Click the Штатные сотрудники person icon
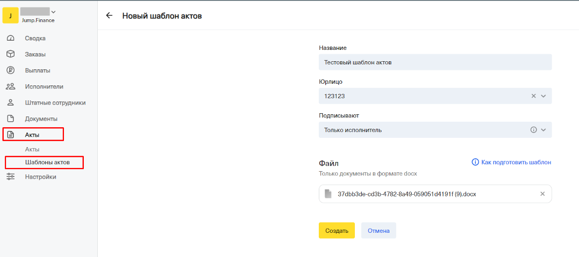 (x=10, y=102)
